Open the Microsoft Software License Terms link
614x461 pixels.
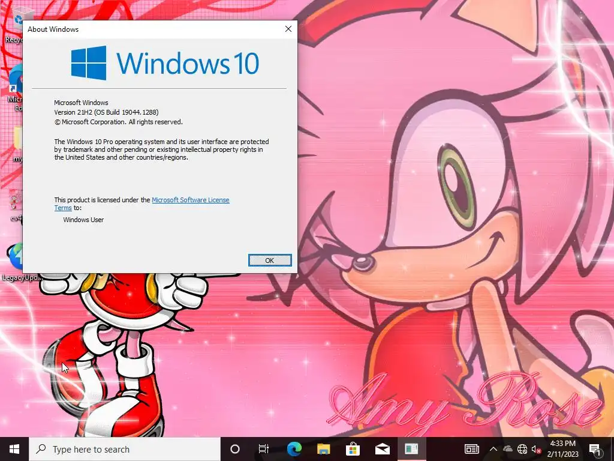(190, 200)
